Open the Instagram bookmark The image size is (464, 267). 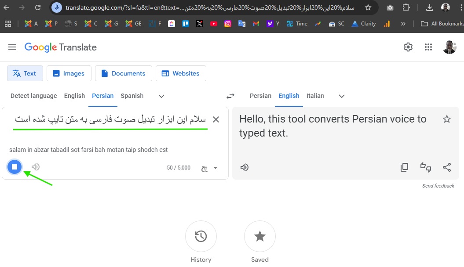coord(227,24)
